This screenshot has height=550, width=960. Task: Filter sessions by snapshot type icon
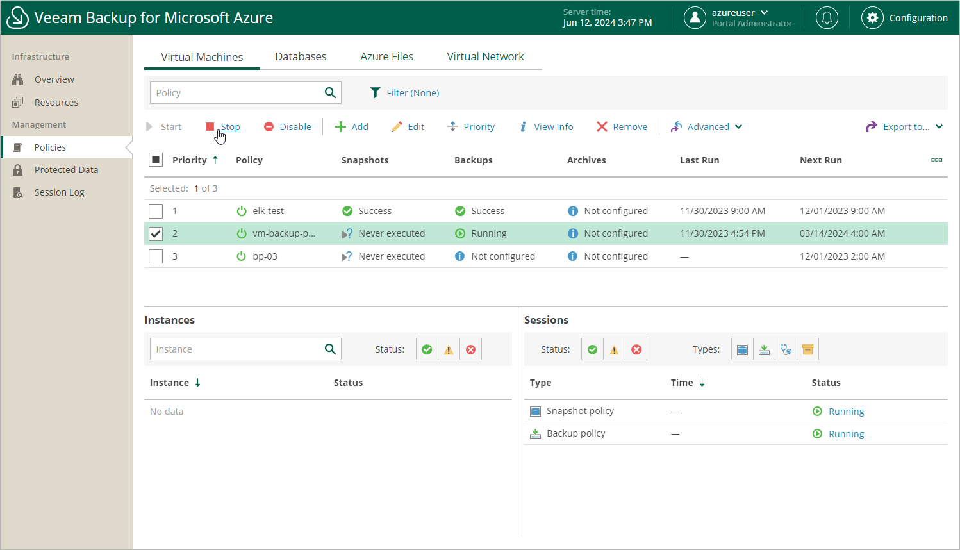coord(742,350)
